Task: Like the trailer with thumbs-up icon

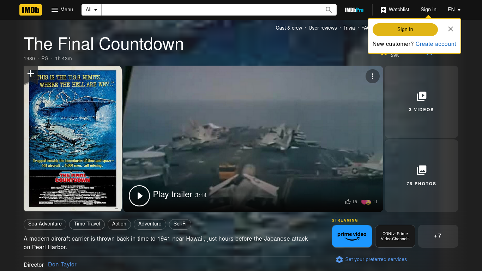Action: [348, 202]
